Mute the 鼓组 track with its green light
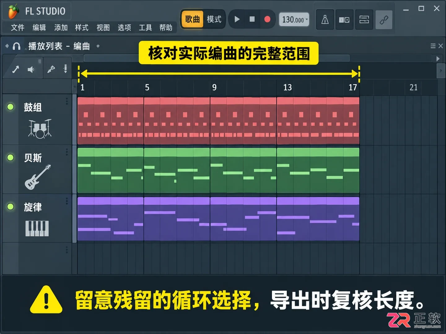 (11, 107)
